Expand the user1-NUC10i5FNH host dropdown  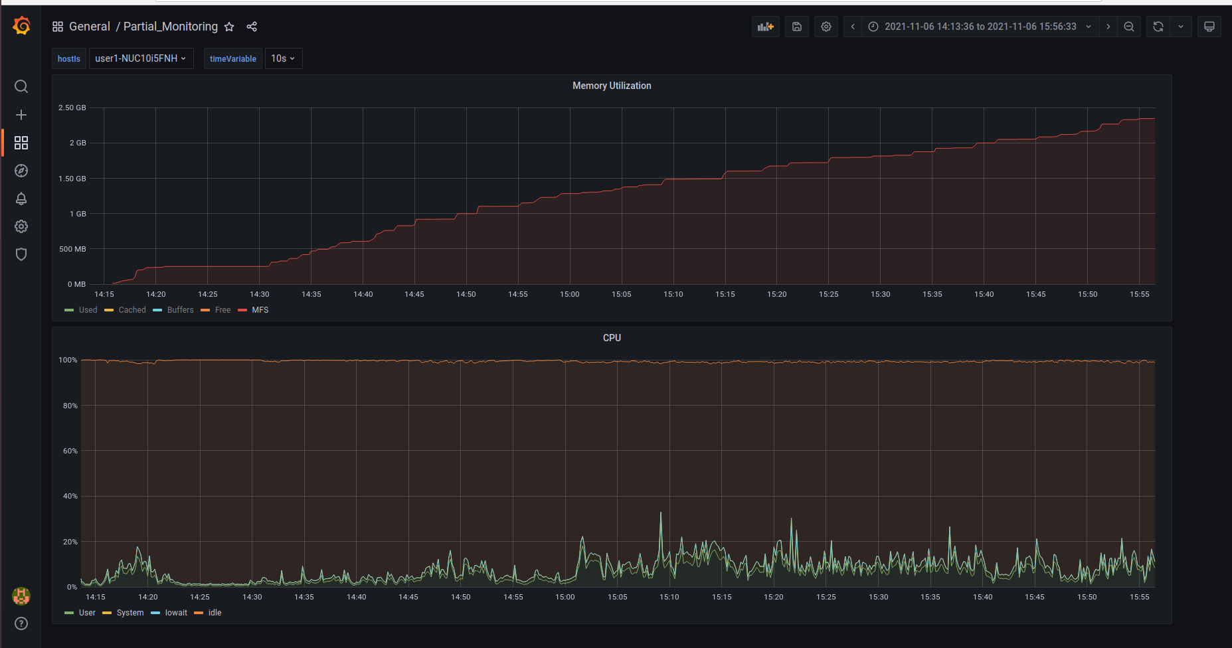(141, 58)
